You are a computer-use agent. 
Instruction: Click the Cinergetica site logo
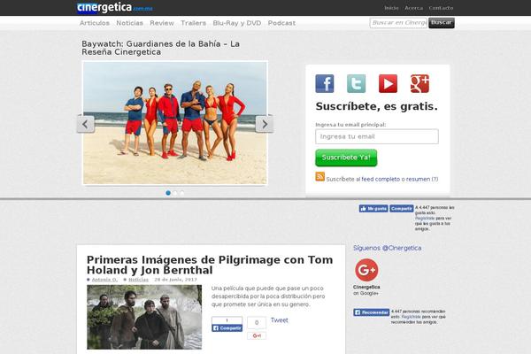[x=114, y=7]
